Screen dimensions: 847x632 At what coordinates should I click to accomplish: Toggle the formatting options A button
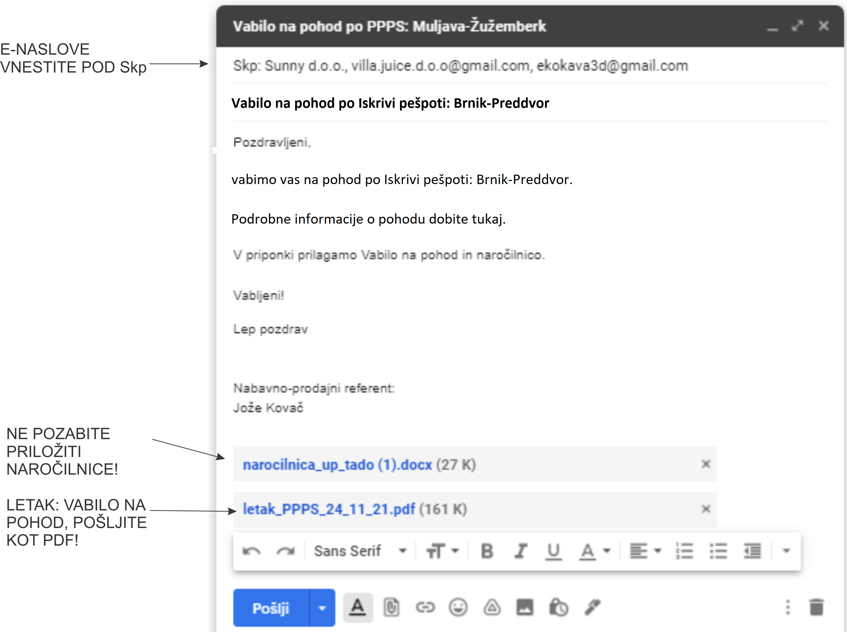[x=358, y=607]
